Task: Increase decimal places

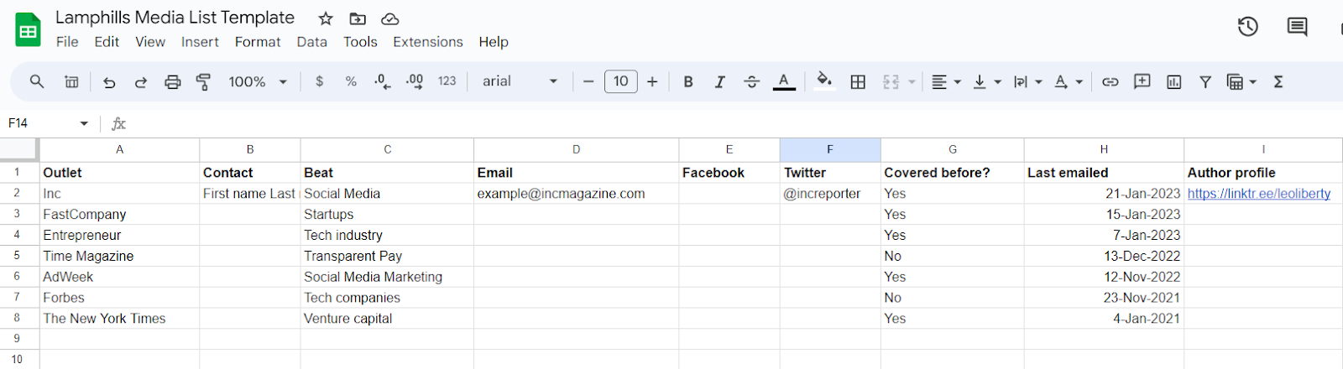Action: [x=415, y=81]
